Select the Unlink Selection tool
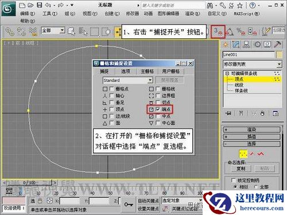The height and width of the screenshot is (215, 287). pyautogui.click(x=21, y=32)
